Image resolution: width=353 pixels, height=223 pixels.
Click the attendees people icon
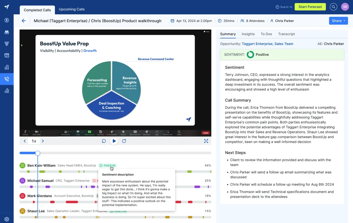click(242, 21)
